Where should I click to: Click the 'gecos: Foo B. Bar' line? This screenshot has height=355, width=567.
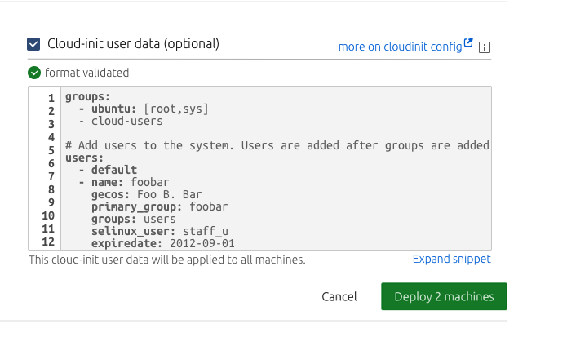[x=147, y=194]
